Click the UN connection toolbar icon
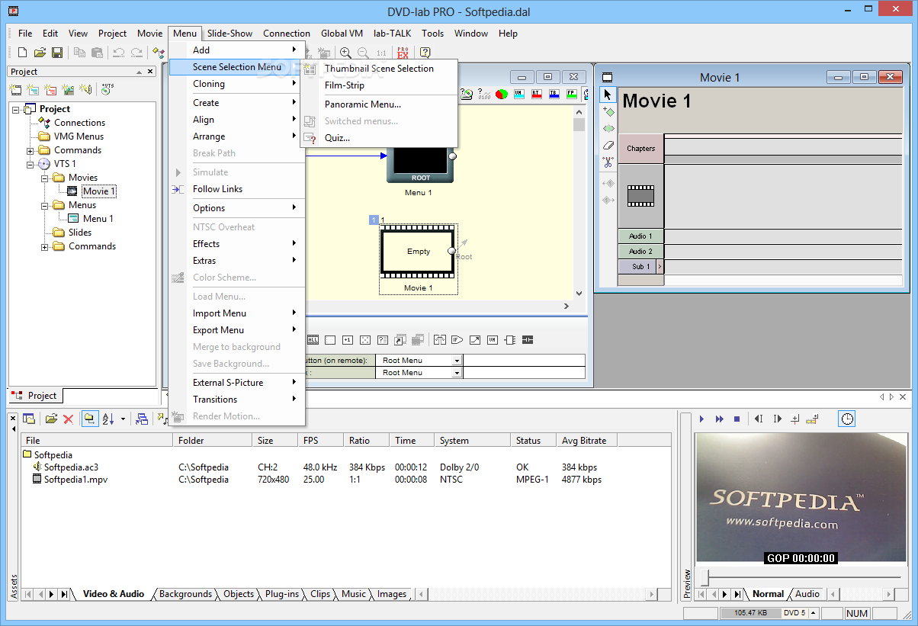918x626 pixels. coord(519,95)
